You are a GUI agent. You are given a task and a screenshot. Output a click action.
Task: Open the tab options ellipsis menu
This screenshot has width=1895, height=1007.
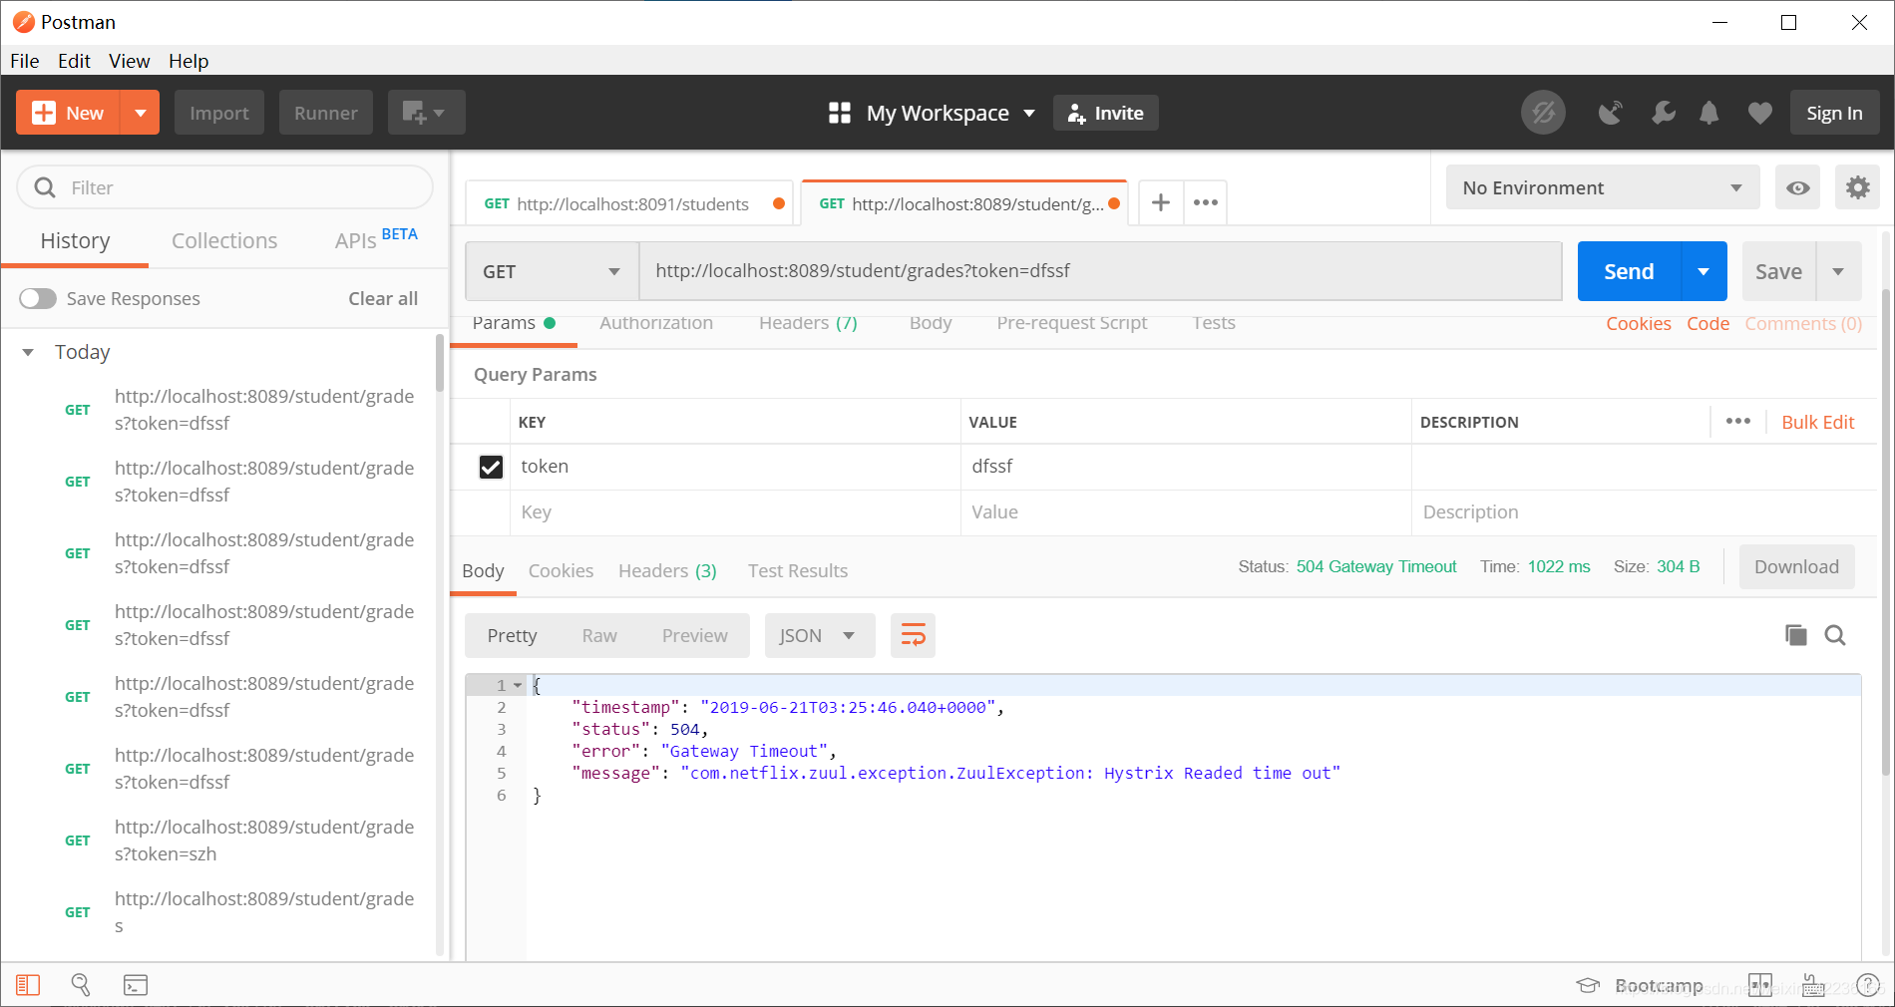coord(1206,203)
